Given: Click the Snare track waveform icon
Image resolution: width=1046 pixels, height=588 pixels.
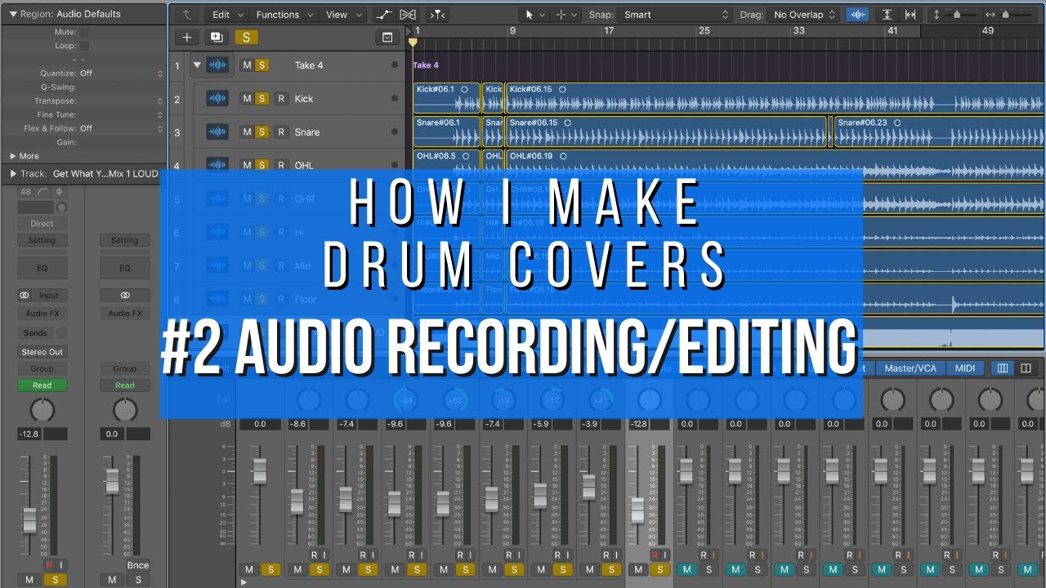Looking at the screenshot, I should click(x=217, y=132).
